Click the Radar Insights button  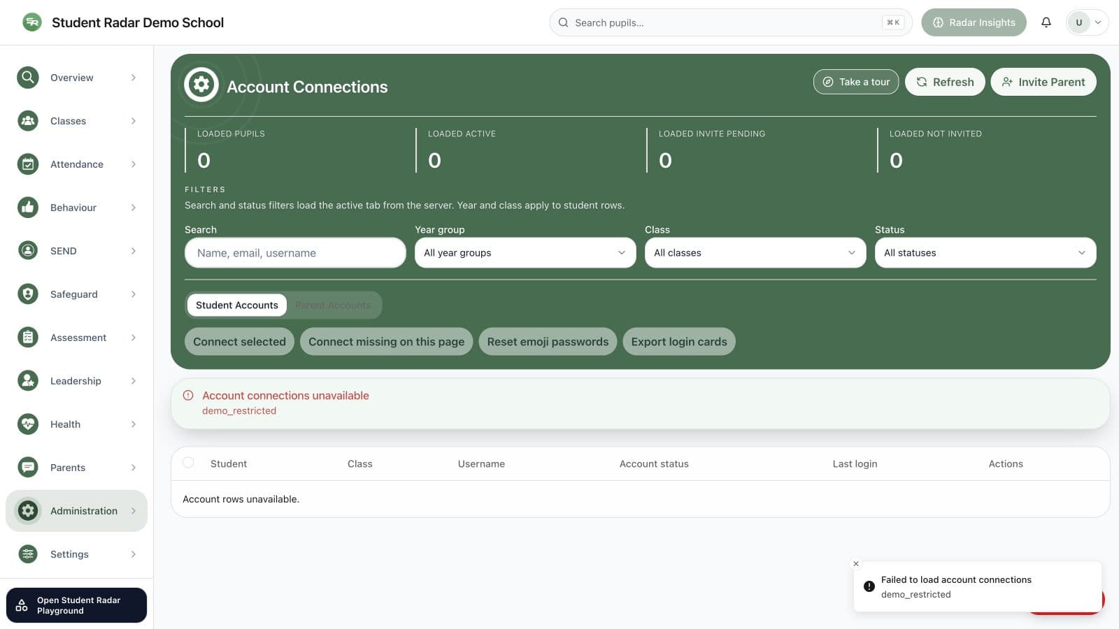[x=974, y=22]
